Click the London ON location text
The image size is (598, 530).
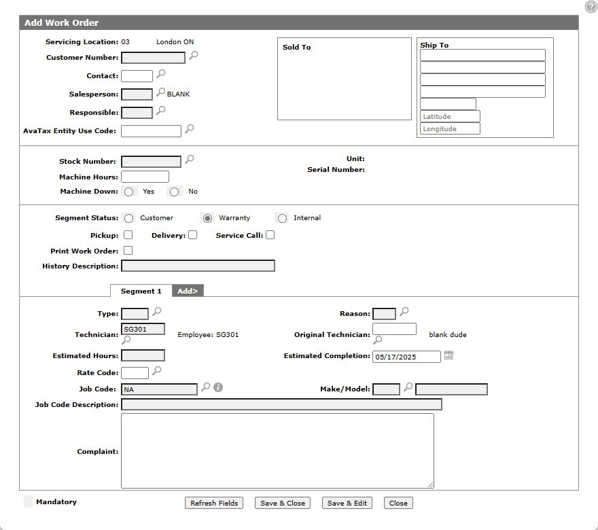(175, 41)
